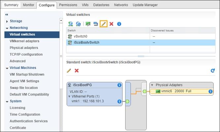
Task: Click Add host networking icon
Action: tap(70, 24)
